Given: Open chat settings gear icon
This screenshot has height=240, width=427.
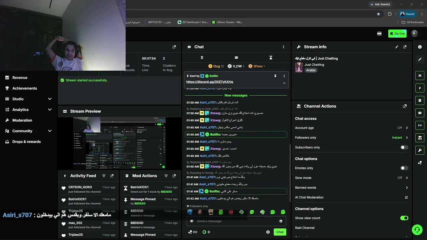Looking at the screenshot, I should click(x=268, y=232).
